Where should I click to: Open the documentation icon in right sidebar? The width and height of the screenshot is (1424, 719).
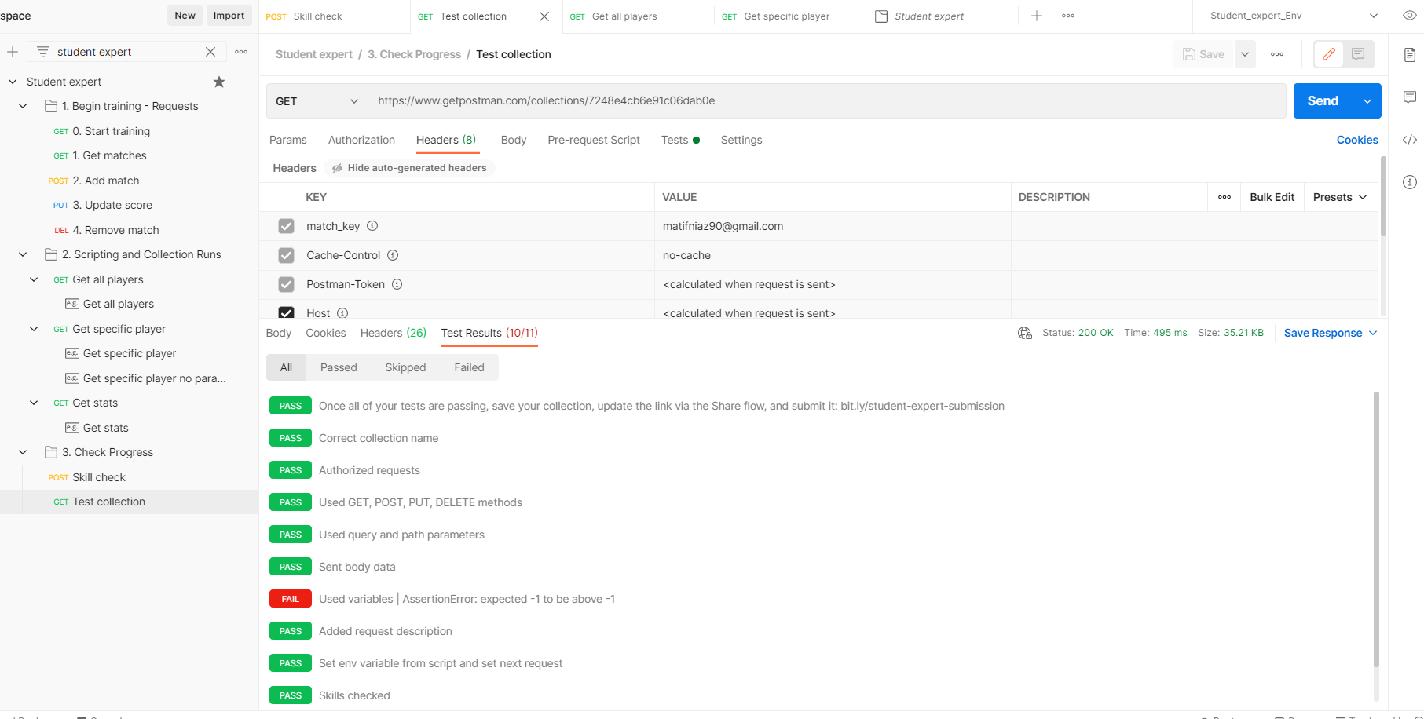tap(1410, 55)
